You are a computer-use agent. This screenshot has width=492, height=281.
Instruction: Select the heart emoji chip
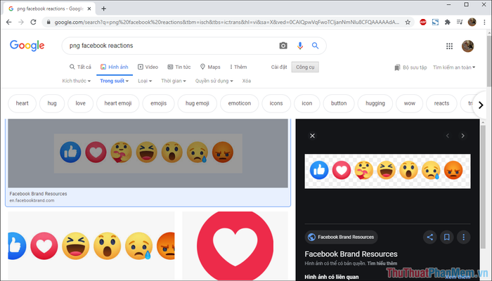[x=118, y=103]
